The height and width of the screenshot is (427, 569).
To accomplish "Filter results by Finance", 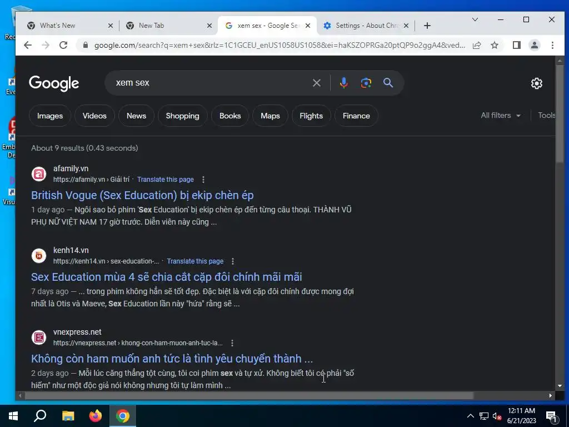I will (x=356, y=116).
